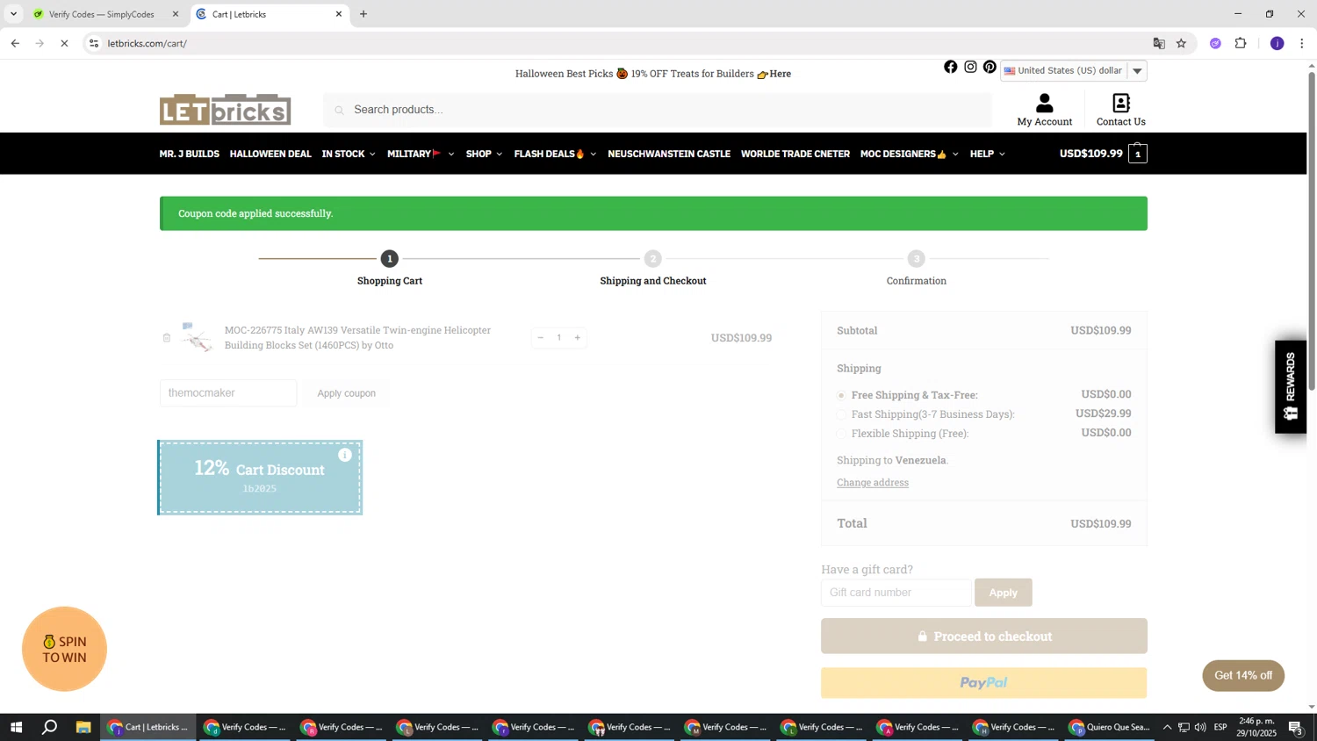The width and height of the screenshot is (1317, 741).
Task: Click USD$109.99 cart total in header
Action: [1090, 154]
